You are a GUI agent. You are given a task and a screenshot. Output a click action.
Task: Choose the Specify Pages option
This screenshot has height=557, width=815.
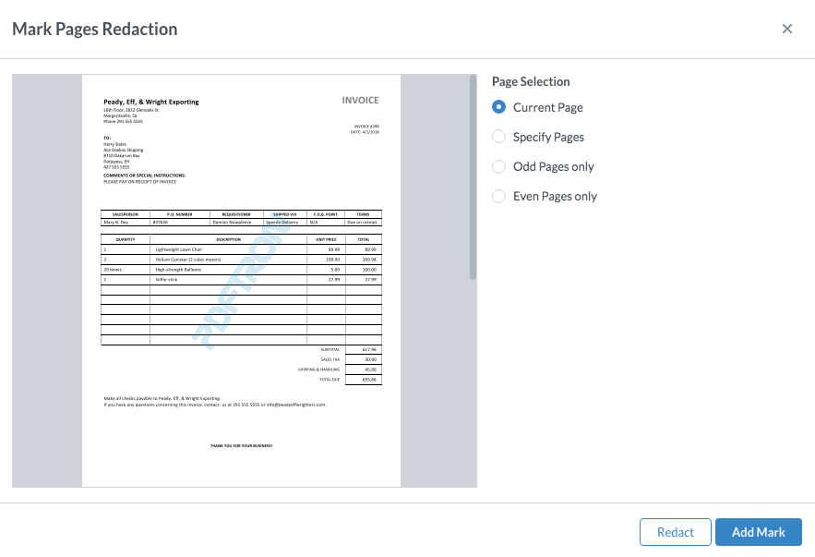[498, 137]
